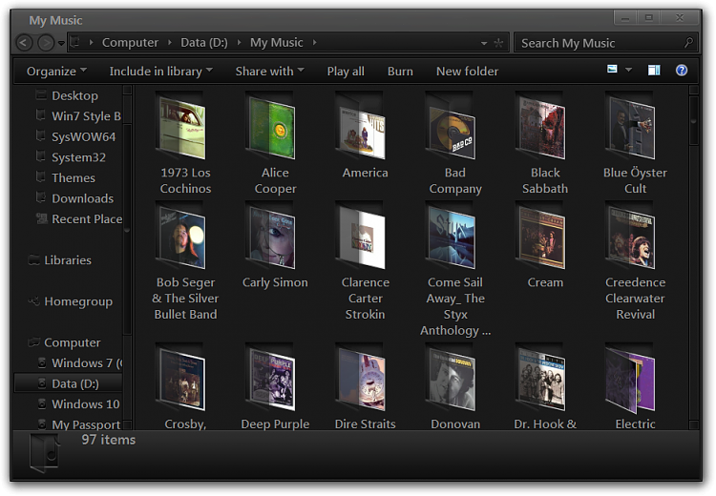Click the Change your view icon
Image resolution: width=716 pixels, height=496 pixels.
[612, 70]
